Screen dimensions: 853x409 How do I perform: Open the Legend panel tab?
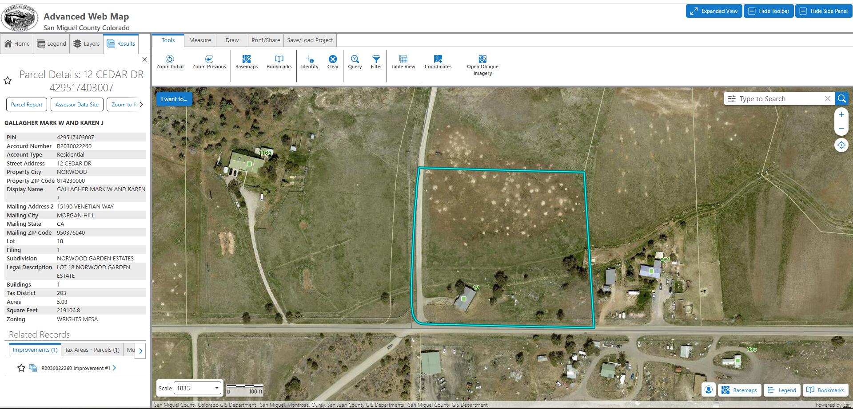[52, 43]
